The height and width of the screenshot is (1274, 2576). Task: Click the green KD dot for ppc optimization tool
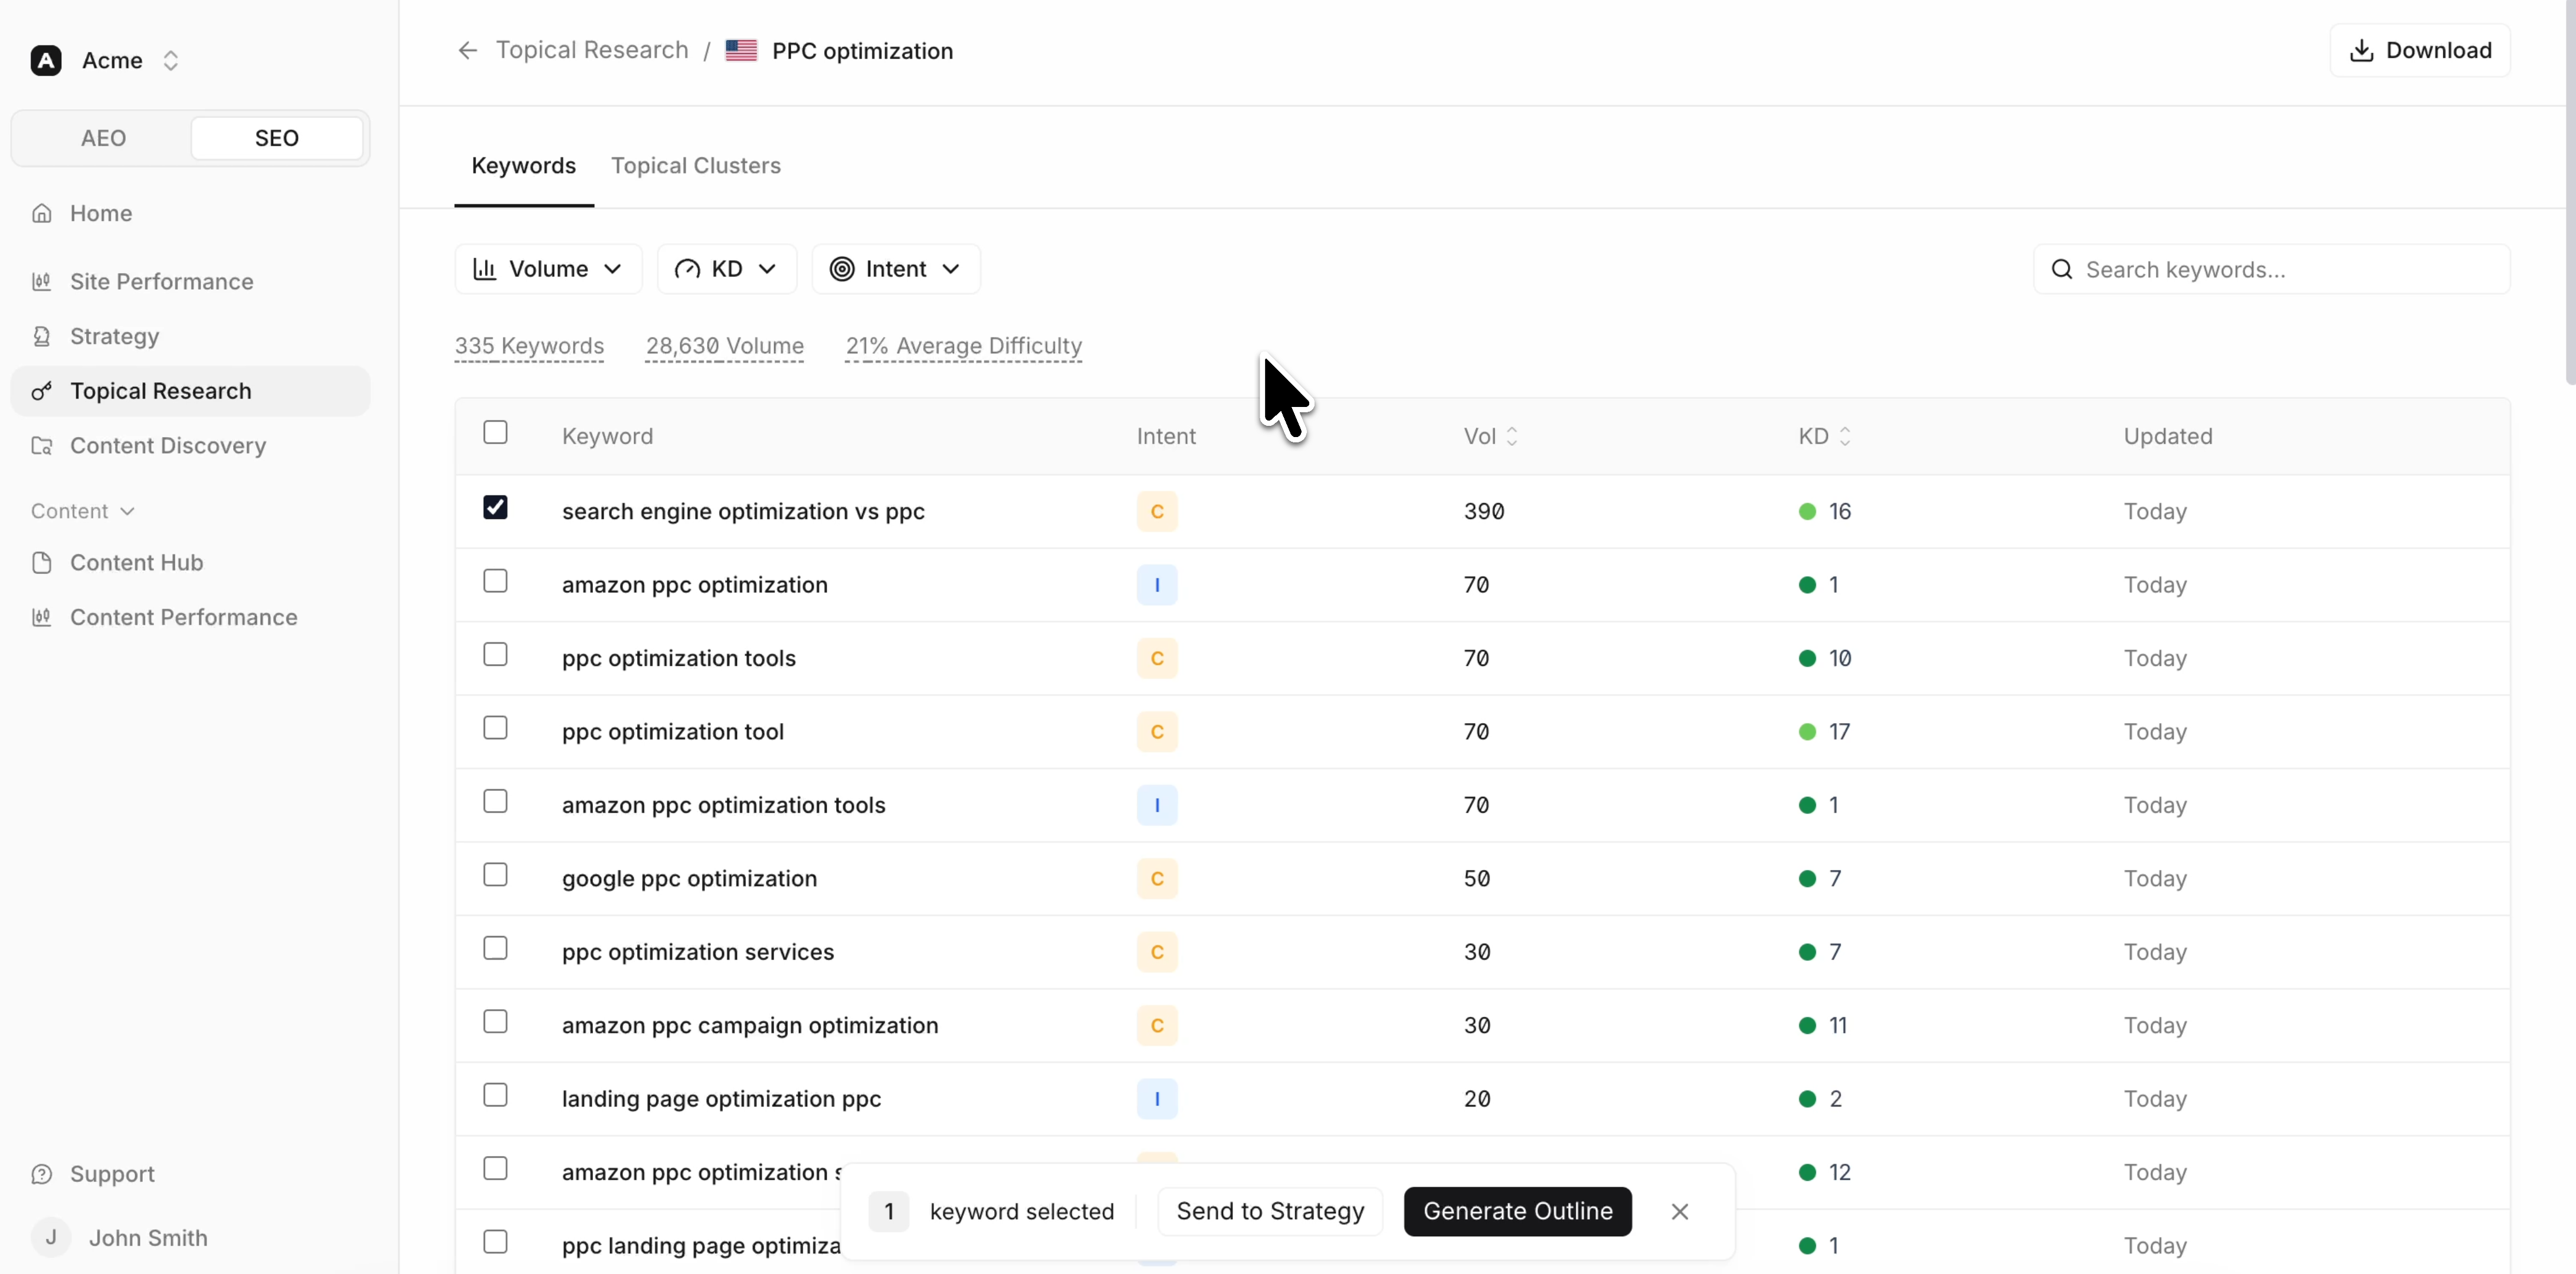click(1807, 732)
